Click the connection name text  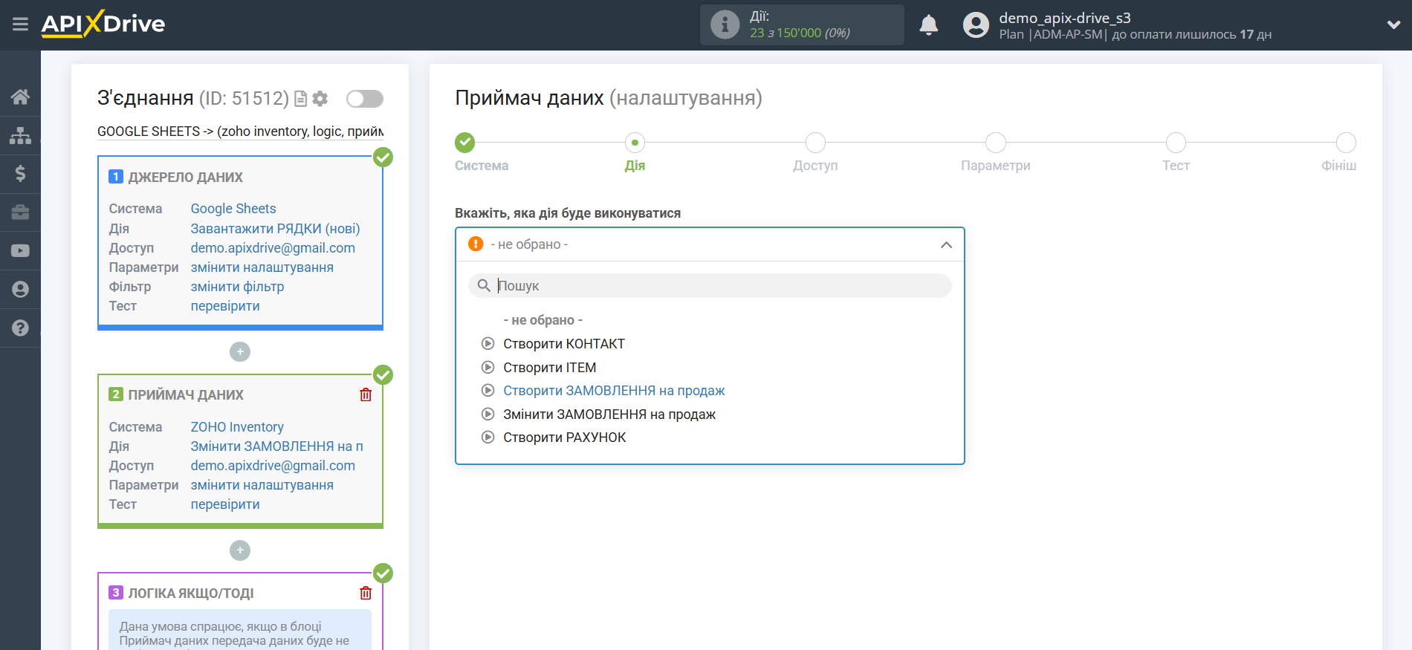[241, 131]
